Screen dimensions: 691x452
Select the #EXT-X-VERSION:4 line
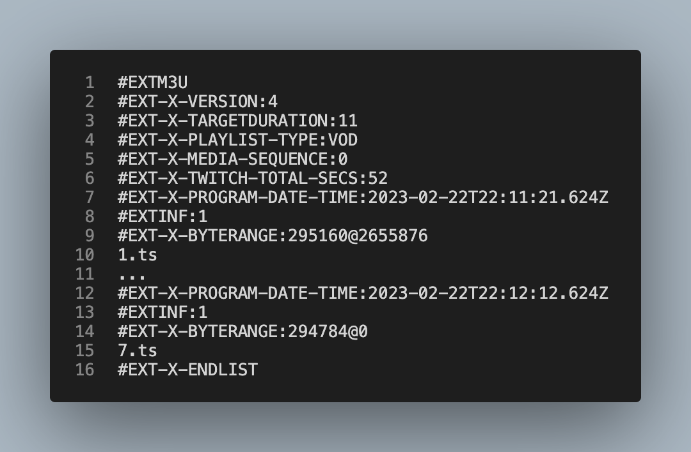[198, 102]
